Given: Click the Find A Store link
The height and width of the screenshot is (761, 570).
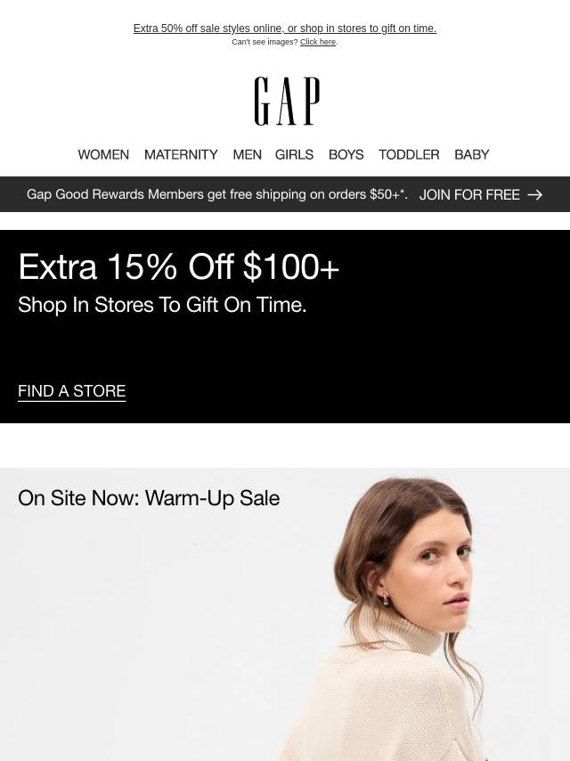Looking at the screenshot, I should coord(72,391).
